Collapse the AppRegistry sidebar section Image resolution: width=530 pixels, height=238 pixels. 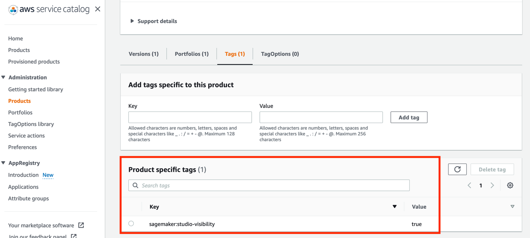coord(3,163)
